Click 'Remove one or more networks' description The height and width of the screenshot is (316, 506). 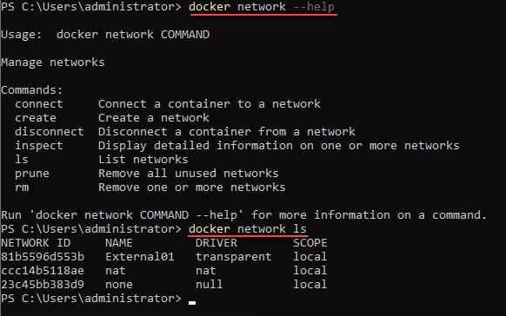coord(192,188)
